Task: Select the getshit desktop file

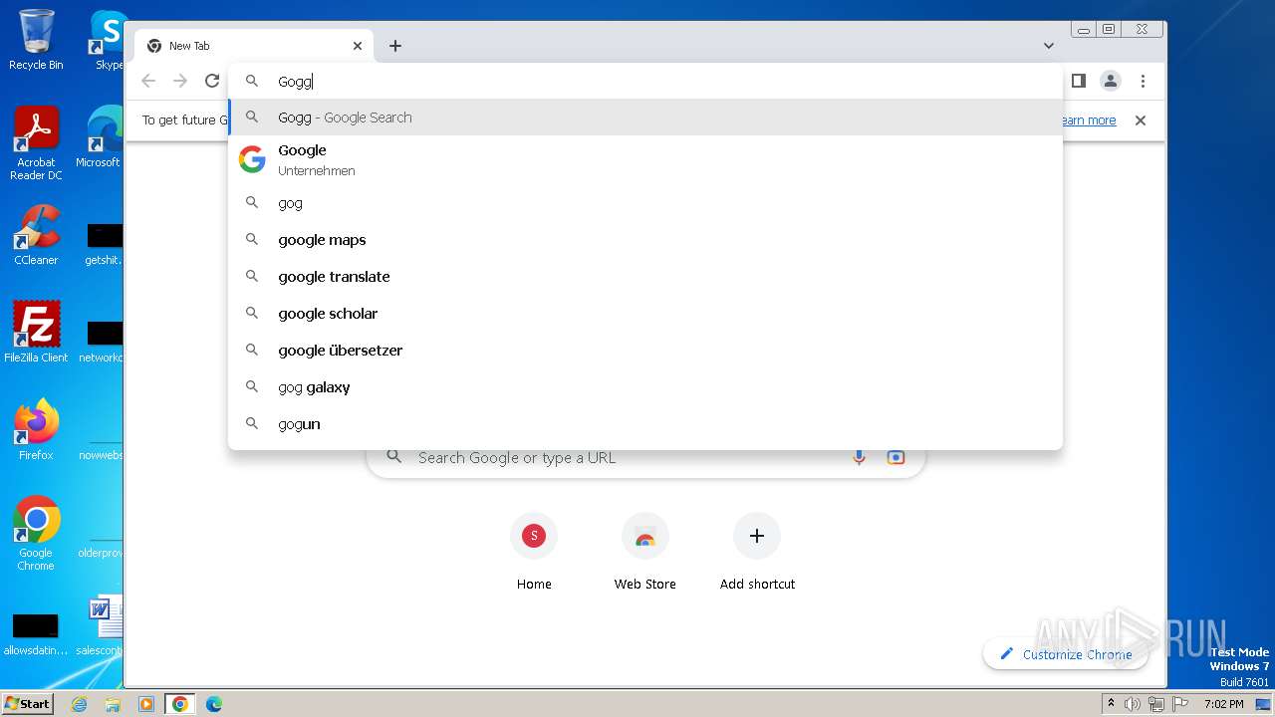Action: click(104, 246)
